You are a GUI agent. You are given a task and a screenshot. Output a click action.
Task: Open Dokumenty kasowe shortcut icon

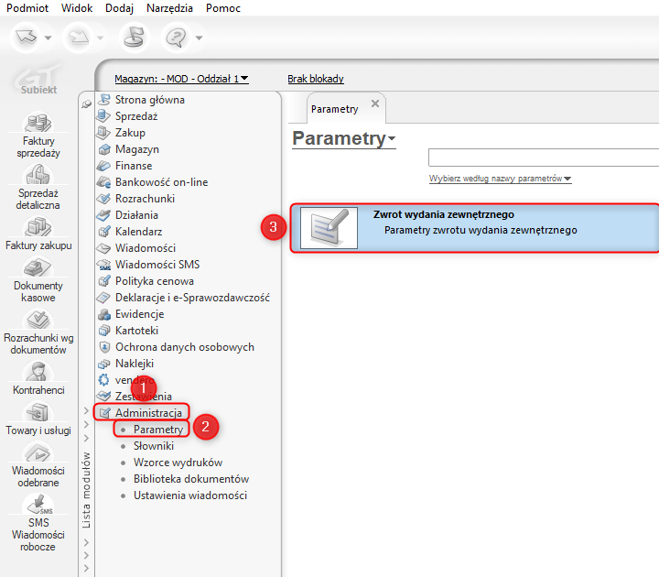38,267
